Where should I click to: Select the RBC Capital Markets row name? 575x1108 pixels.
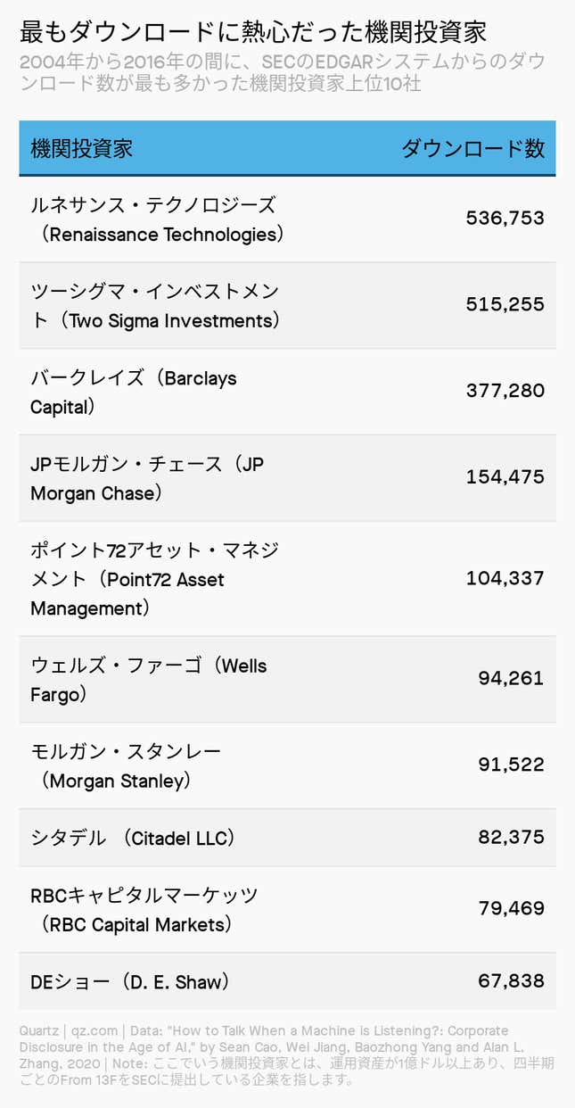pos(144,910)
